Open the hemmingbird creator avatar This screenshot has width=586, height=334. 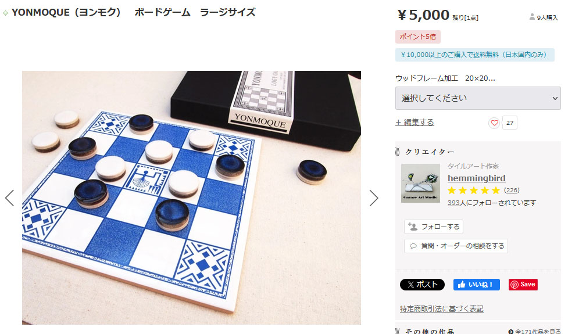tap(420, 183)
